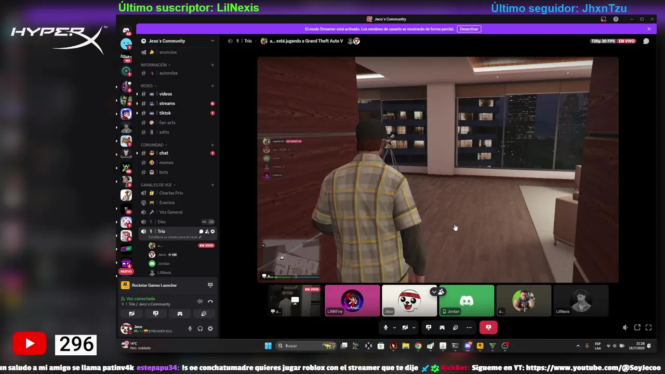Open chat for the Trío voice channel
This screenshot has height=374, width=665.
coord(201,231)
